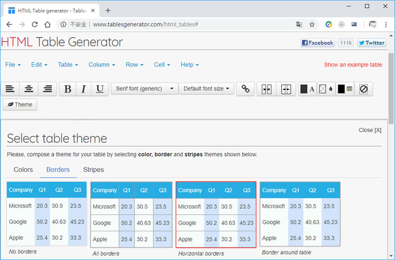Image resolution: width=395 pixels, height=260 pixels.
Task: Click the HTML Table Generator title
Action: click(x=62, y=42)
